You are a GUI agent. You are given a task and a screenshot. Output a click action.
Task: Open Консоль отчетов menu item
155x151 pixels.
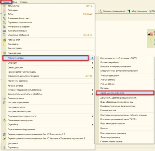[x=15, y=86]
